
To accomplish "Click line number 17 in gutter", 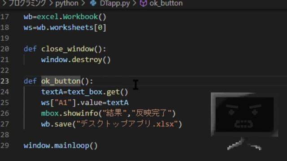I will (4, 17).
